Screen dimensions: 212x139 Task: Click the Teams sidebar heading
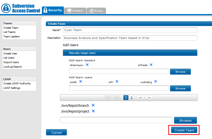(8, 23)
